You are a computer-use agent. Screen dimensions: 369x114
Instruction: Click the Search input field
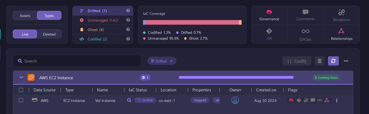pyautogui.click(x=77, y=61)
